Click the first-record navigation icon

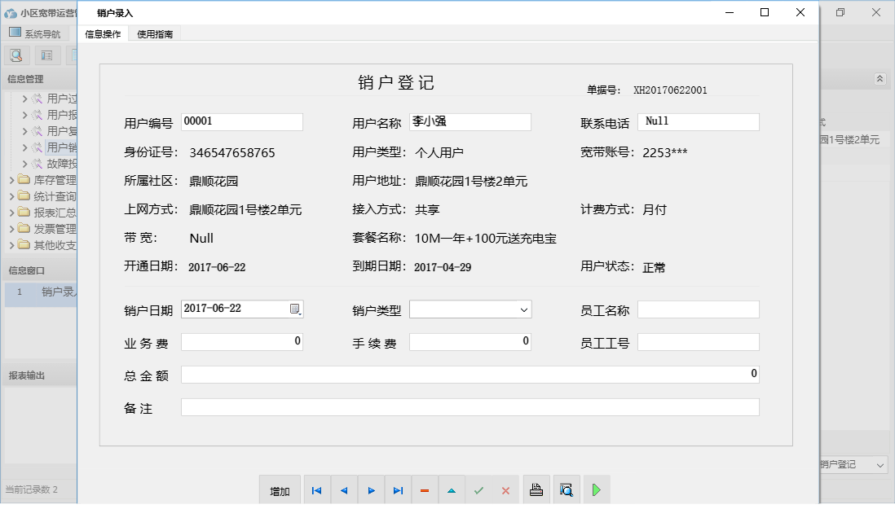(x=316, y=489)
